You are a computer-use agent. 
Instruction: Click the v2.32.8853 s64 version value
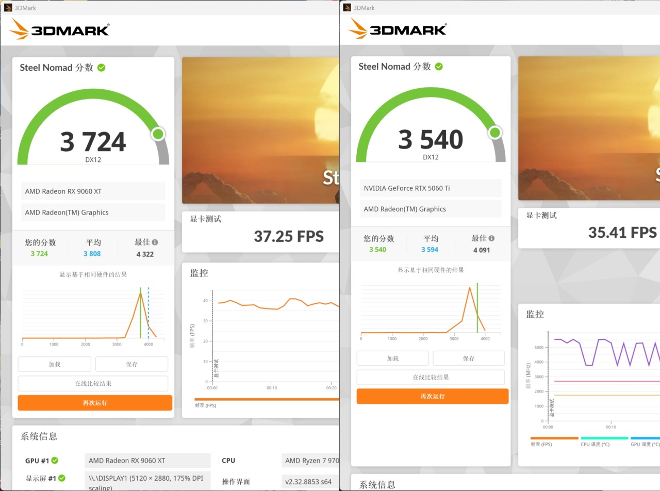click(x=310, y=482)
